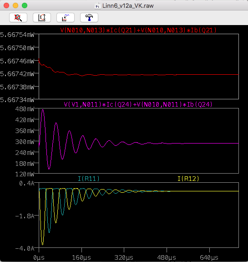Screen dimensions: 248x262
Task: Open the hammer control panel icon
Action: point(89,18)
